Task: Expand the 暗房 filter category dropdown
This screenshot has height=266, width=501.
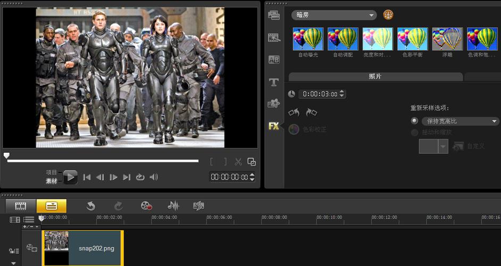Action: [x=334, y=15]
